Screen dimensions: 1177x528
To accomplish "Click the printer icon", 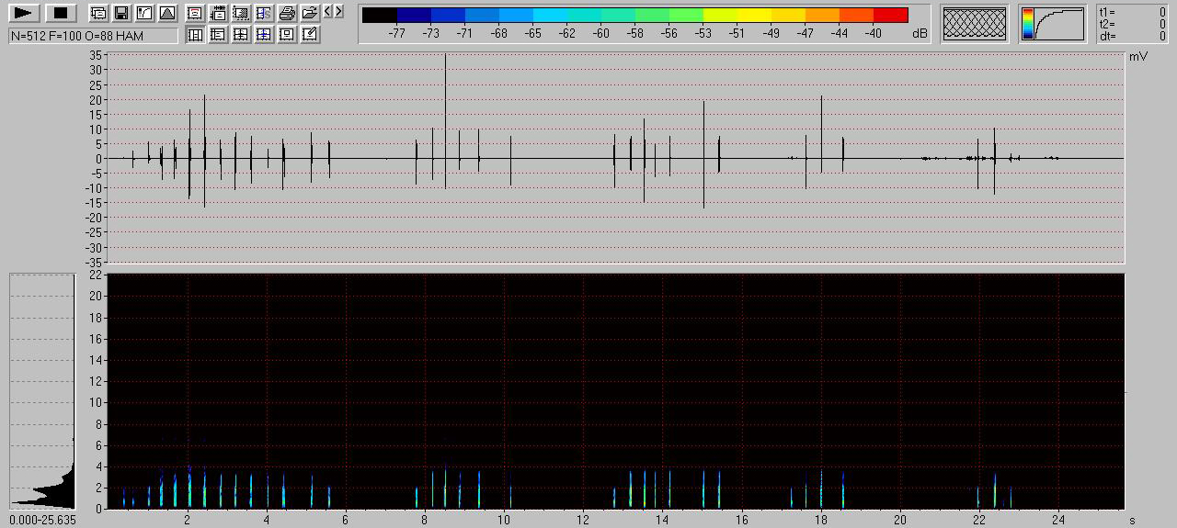I will 287,13.
